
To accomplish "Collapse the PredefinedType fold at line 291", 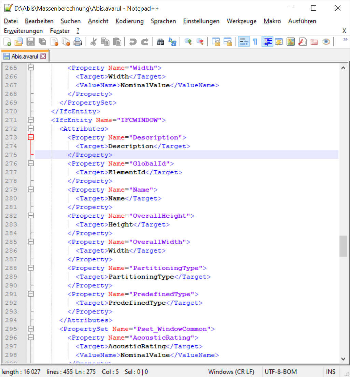I will (31, 294).
